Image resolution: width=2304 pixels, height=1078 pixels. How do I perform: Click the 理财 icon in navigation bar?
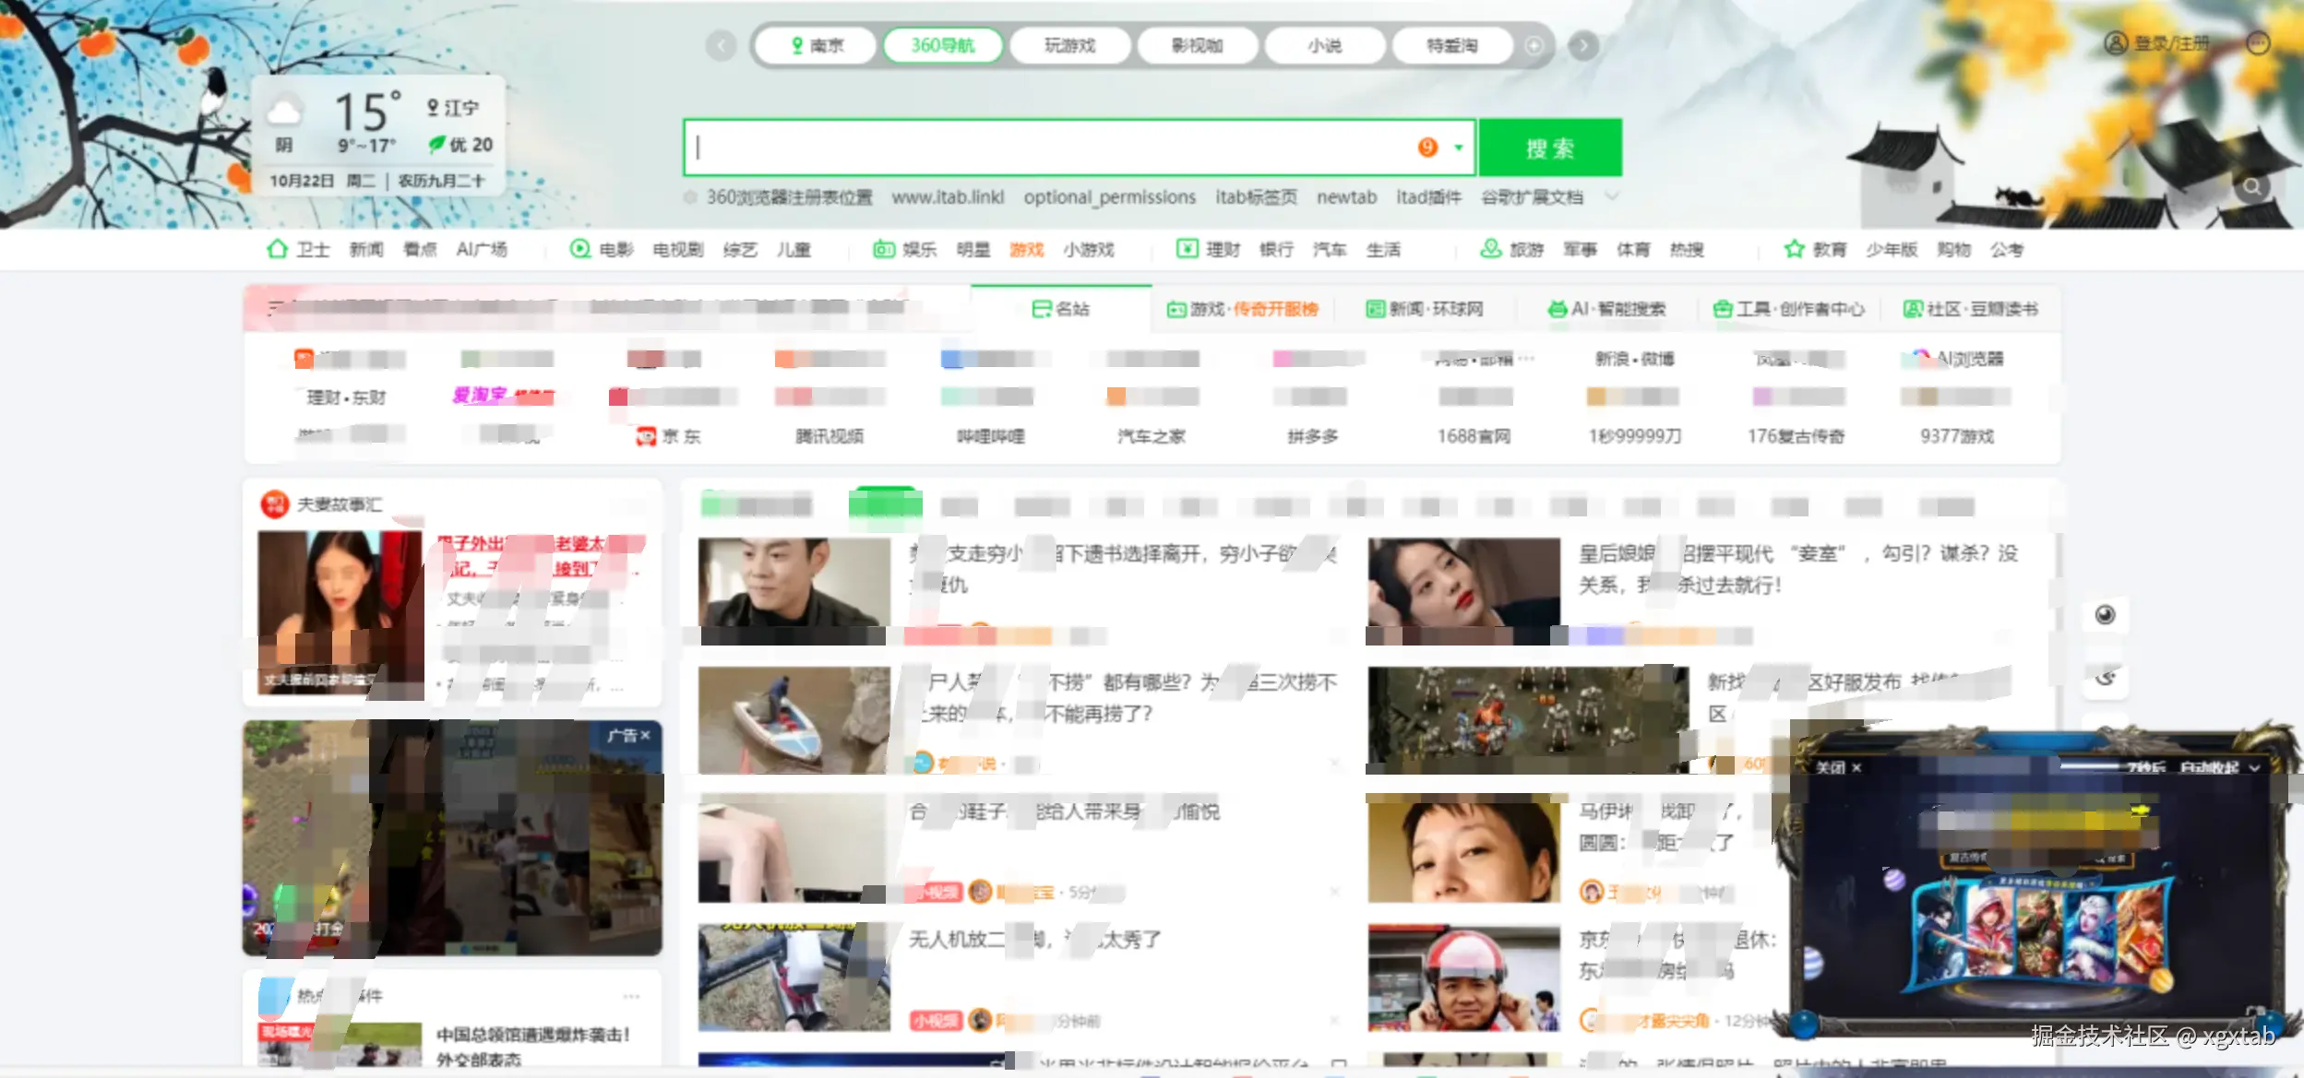click(1187, 248)
